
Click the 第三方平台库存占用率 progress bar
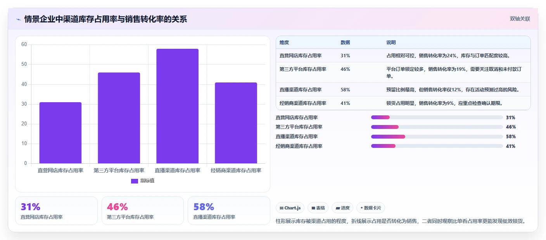coord(437,127)
